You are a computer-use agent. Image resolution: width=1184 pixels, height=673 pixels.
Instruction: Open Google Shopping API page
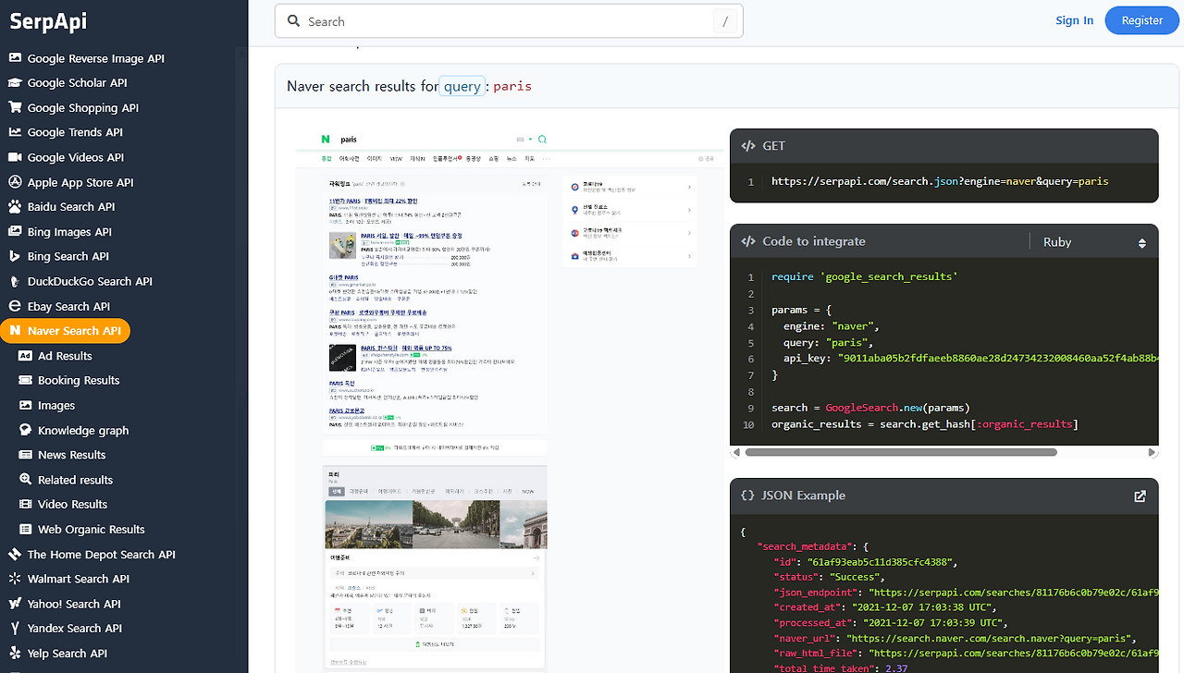coord(83,108)
